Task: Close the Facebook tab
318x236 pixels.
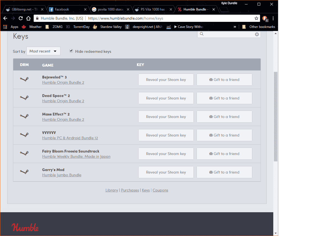Action: pyautogui.click(x=85, y=9)
